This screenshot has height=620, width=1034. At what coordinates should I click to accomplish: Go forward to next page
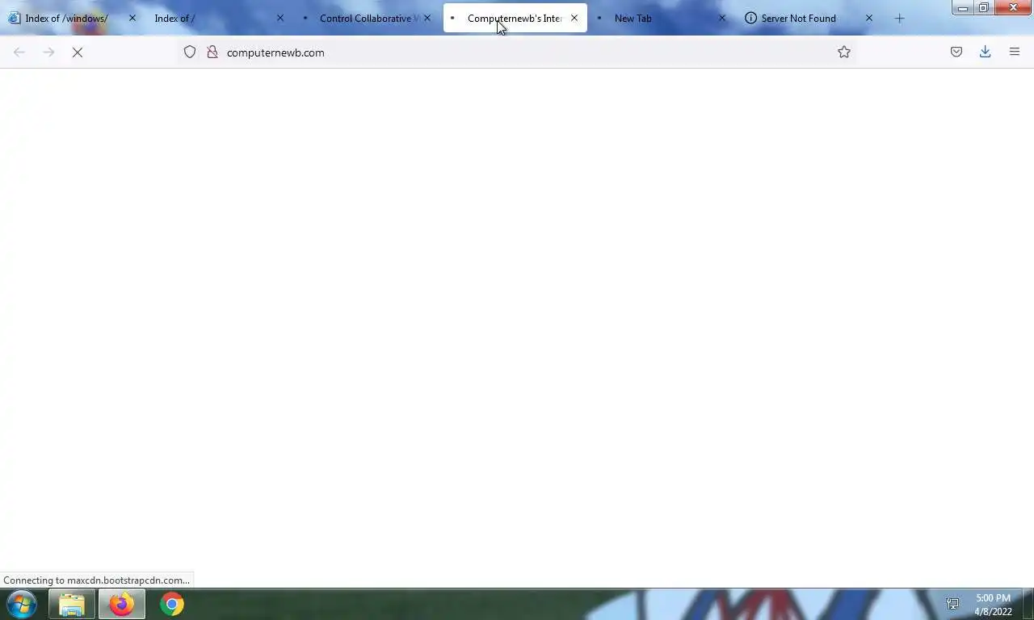(x=48, y=52)
